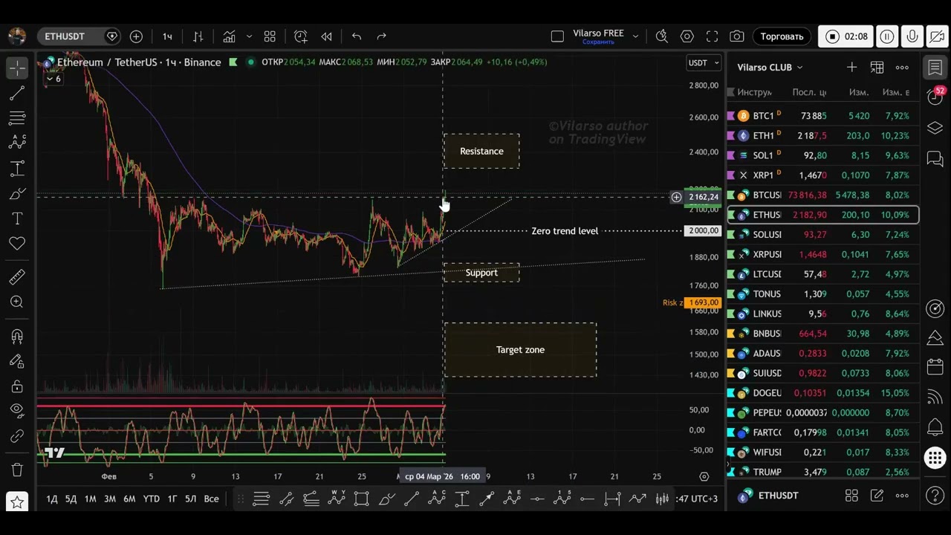Image resolution: width=951 pixels, height=535 pixels.
Task: Select TRUMP row in watchlist
Action: (823, 472)
